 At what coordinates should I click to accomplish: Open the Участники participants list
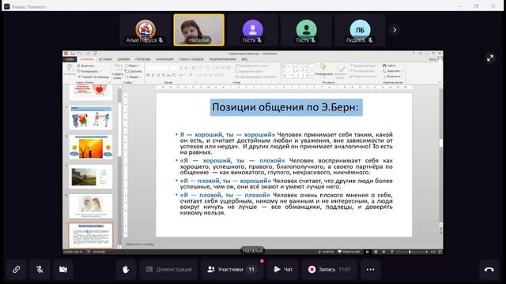coord(232,269)
